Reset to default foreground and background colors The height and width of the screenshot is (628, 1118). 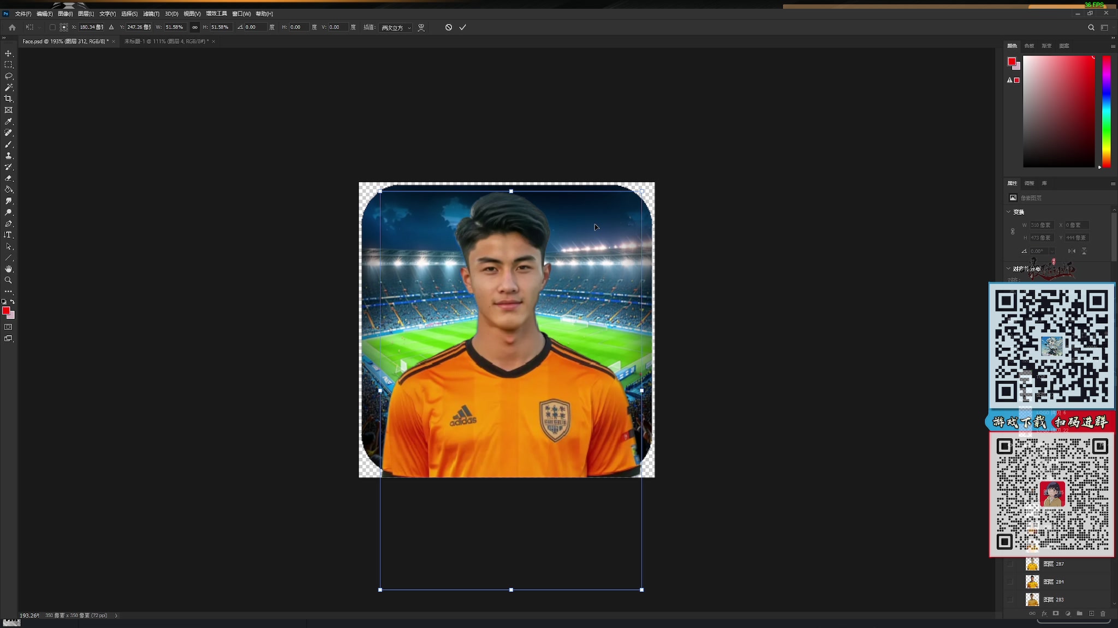(x=4, y=301)
